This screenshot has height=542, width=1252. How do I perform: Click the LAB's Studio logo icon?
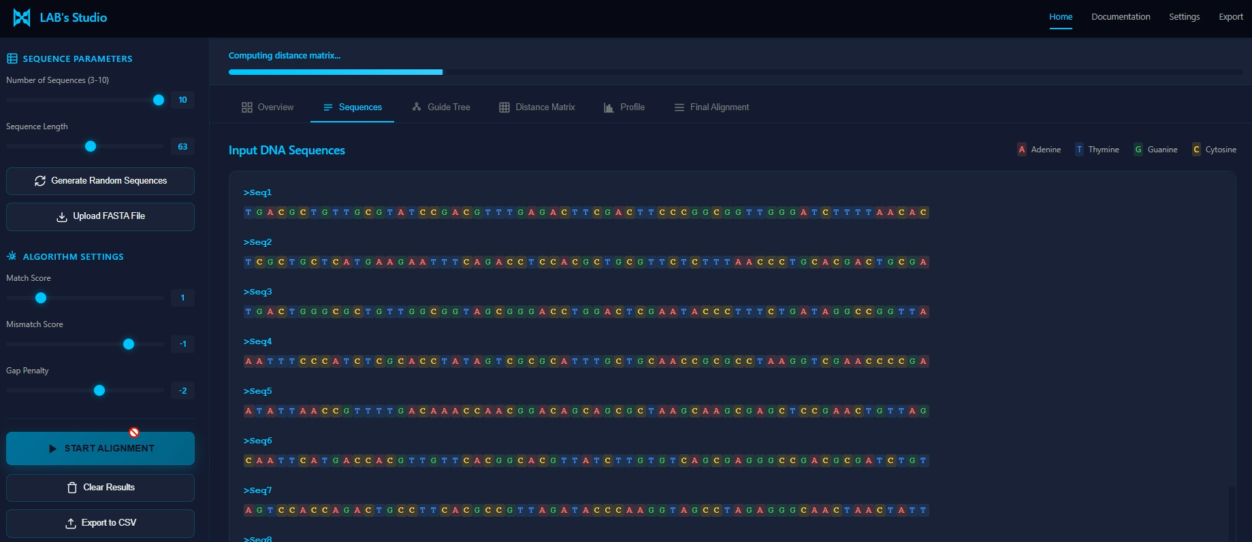tap(22, 18)
